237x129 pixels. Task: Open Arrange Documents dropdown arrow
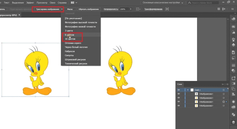pyautogui.click(x=76, y=3)
